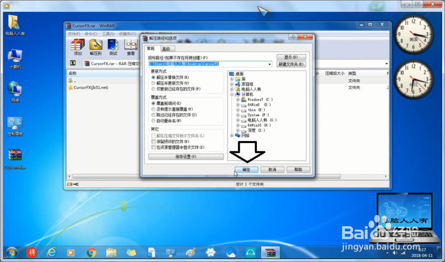
Task: Open the 文件(F) menu in WinRAR
Action: coord(74,33)
